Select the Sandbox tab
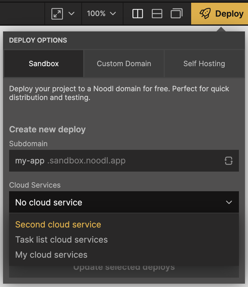 (44, 64)
